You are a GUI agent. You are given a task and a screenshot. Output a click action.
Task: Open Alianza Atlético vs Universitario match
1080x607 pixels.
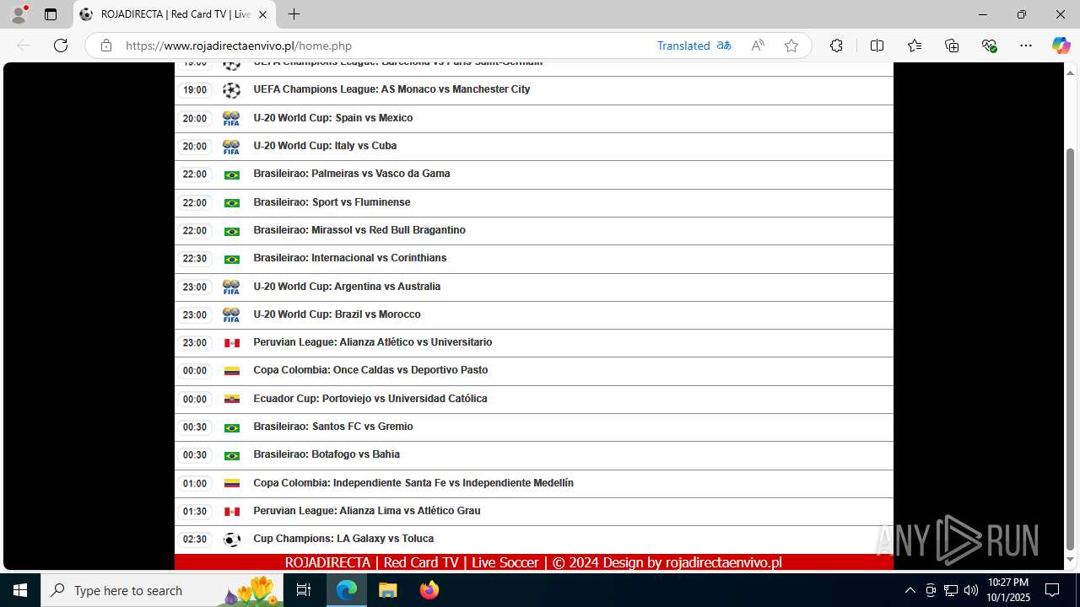(x=373, y=342)
